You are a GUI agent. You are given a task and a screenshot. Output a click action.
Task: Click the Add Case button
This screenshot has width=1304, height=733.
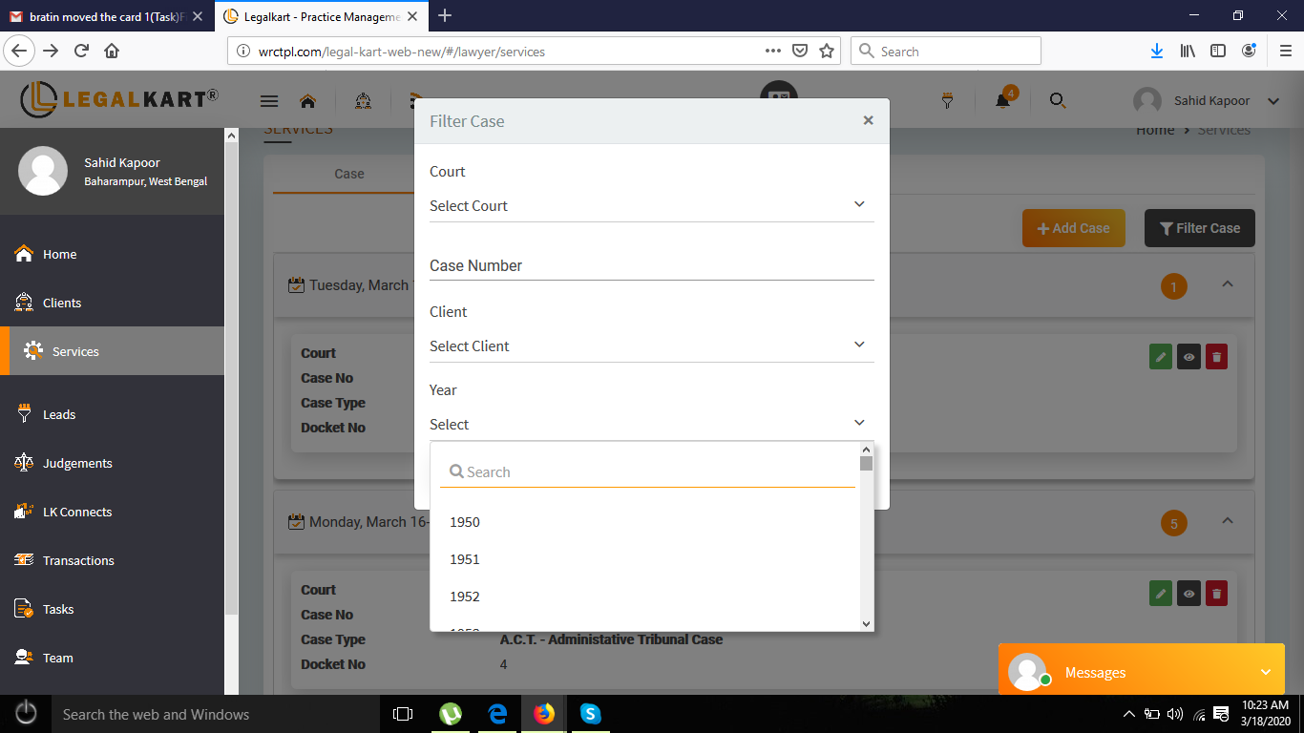tap(1073, 228)
